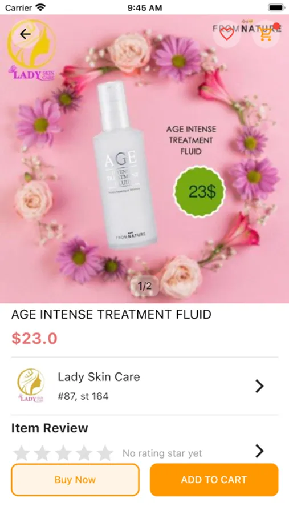Select the fifth rating star
This screenshot has width=289, height=514.
(x=105, y=453)
